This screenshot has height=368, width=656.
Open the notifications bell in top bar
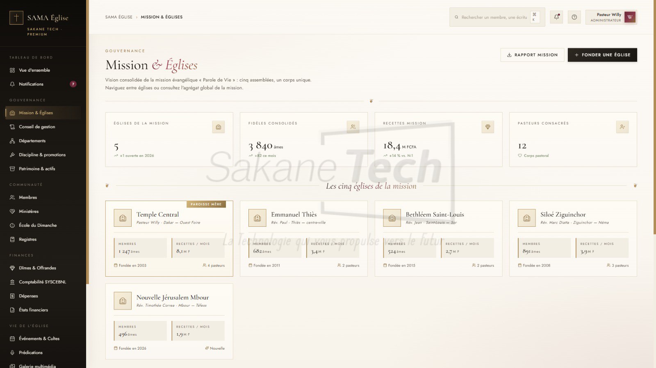click(556, 17)
